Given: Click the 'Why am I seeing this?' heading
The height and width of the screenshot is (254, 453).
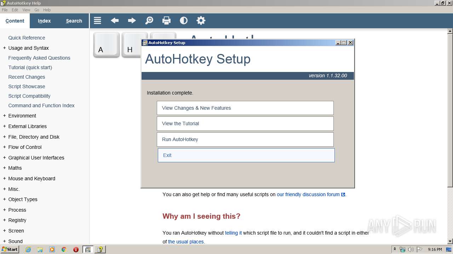Looking at the screenshot, I should pos(201,216).
